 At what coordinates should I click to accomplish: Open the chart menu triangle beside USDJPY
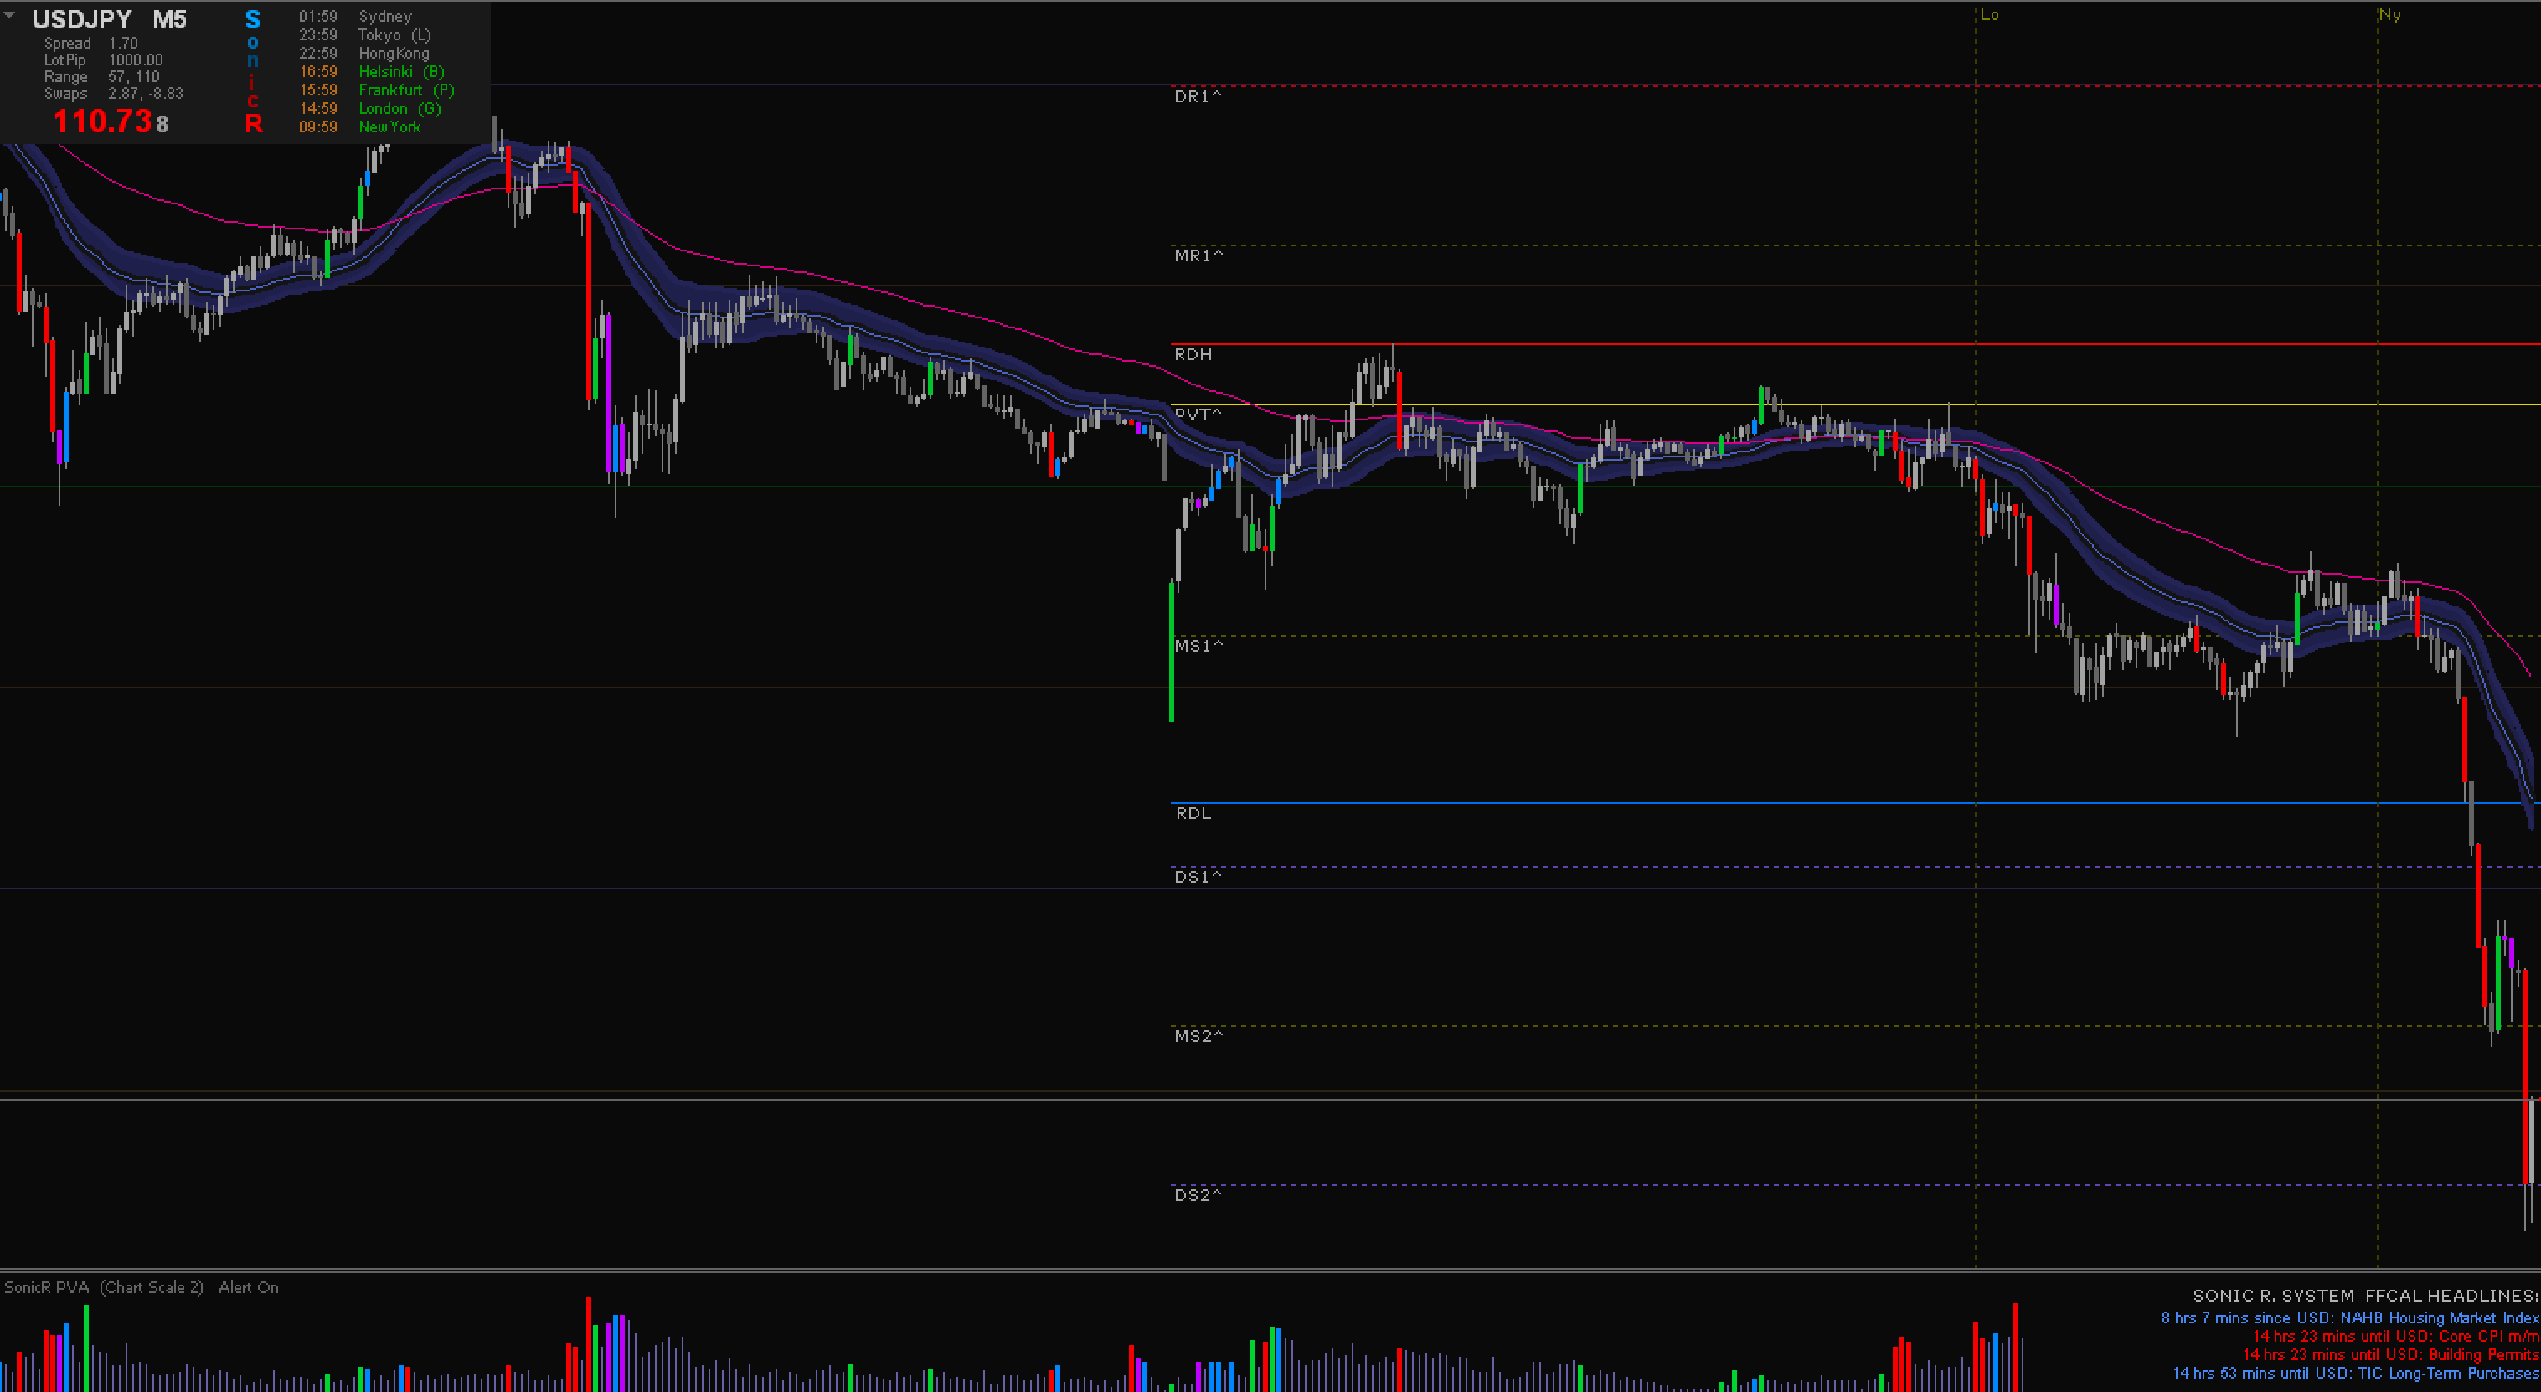click(x=10, y=16)
